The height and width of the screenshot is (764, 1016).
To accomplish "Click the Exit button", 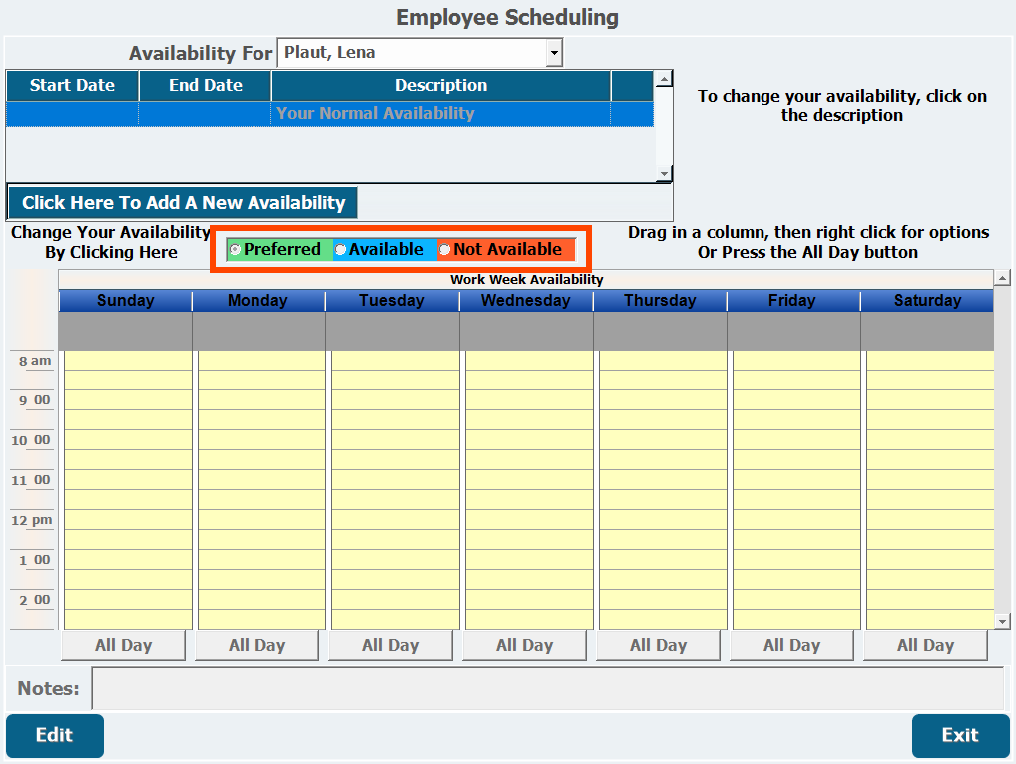I will point(959,735).
